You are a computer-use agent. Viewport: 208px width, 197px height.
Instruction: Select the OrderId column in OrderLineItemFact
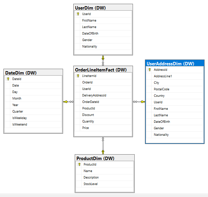pos(103,82)
